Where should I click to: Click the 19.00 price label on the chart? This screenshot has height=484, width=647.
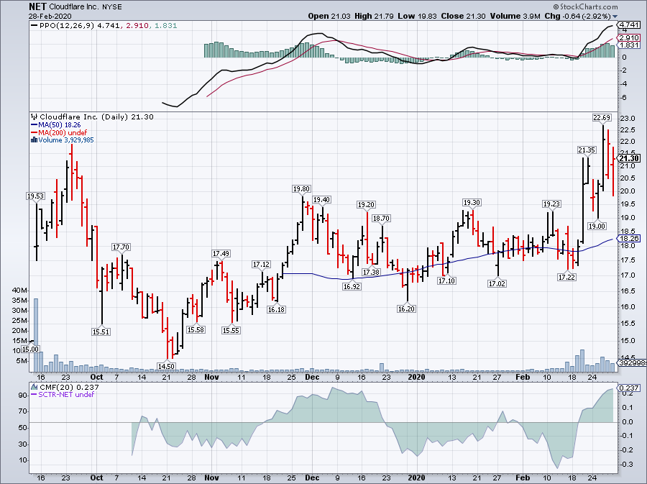point(597,226)
